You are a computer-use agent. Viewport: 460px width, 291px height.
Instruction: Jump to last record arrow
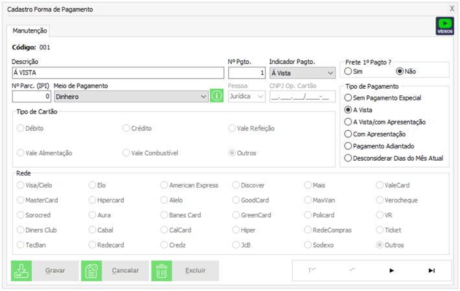click(431, 270)
